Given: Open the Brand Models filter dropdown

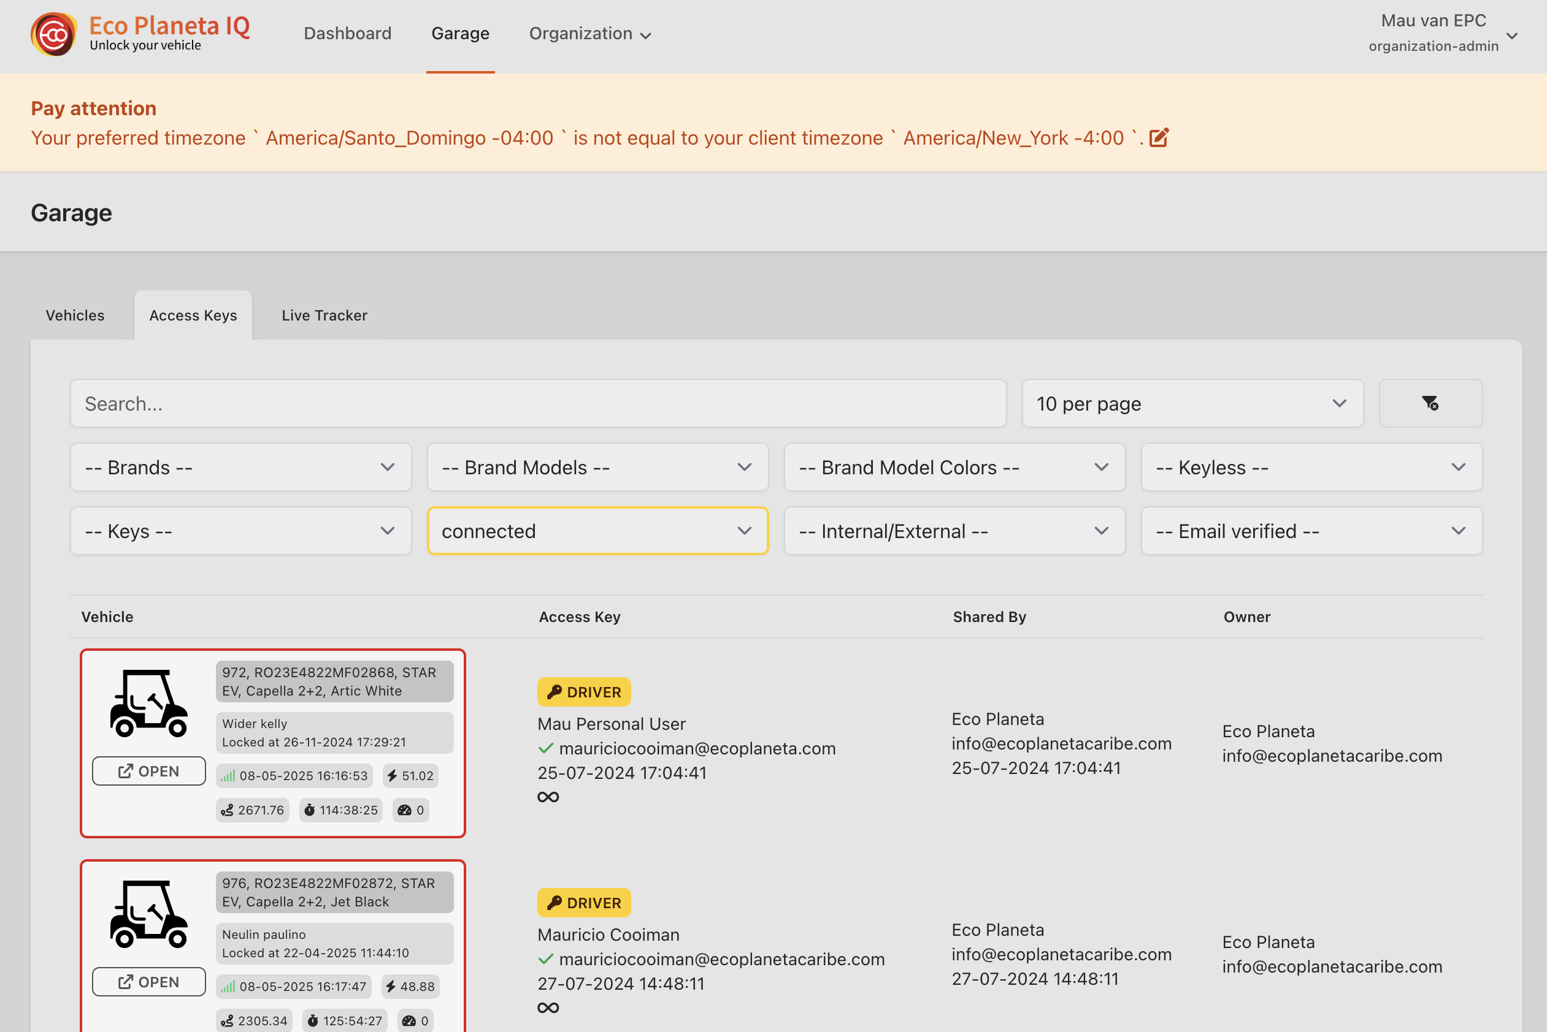Looking at the screenshot, I should 598,468.
